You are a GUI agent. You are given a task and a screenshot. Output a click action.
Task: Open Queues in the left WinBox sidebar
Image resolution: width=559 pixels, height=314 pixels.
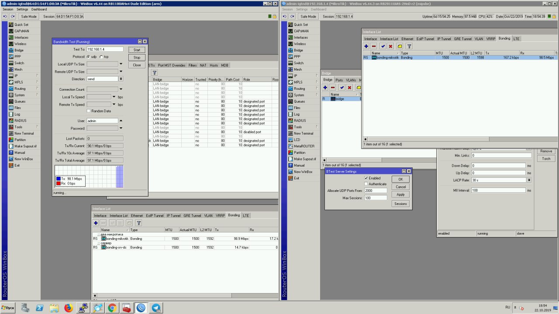pos(20,101)
